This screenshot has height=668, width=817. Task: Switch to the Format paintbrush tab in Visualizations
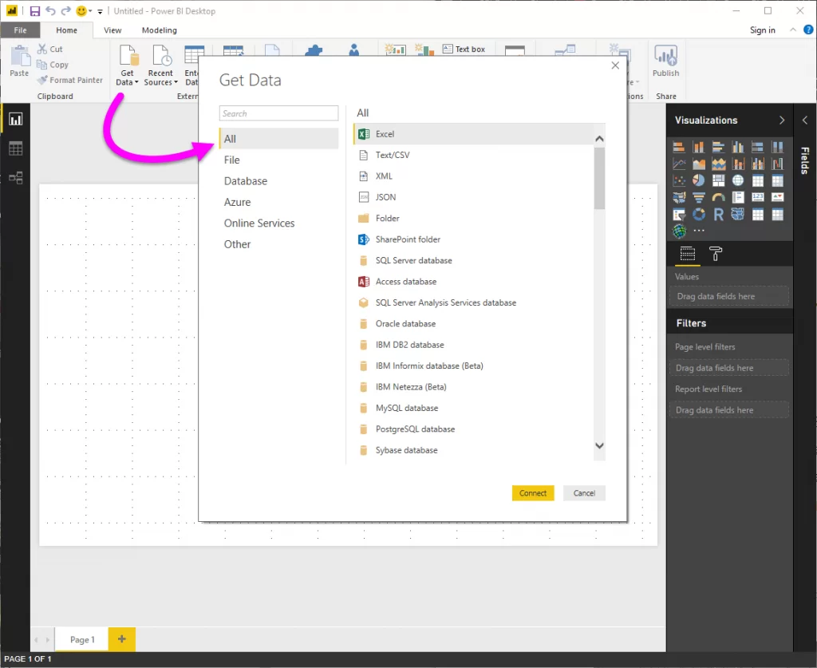click(x=715, y=254)
